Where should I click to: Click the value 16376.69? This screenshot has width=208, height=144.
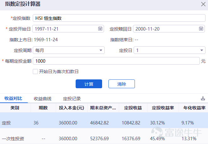131,139
